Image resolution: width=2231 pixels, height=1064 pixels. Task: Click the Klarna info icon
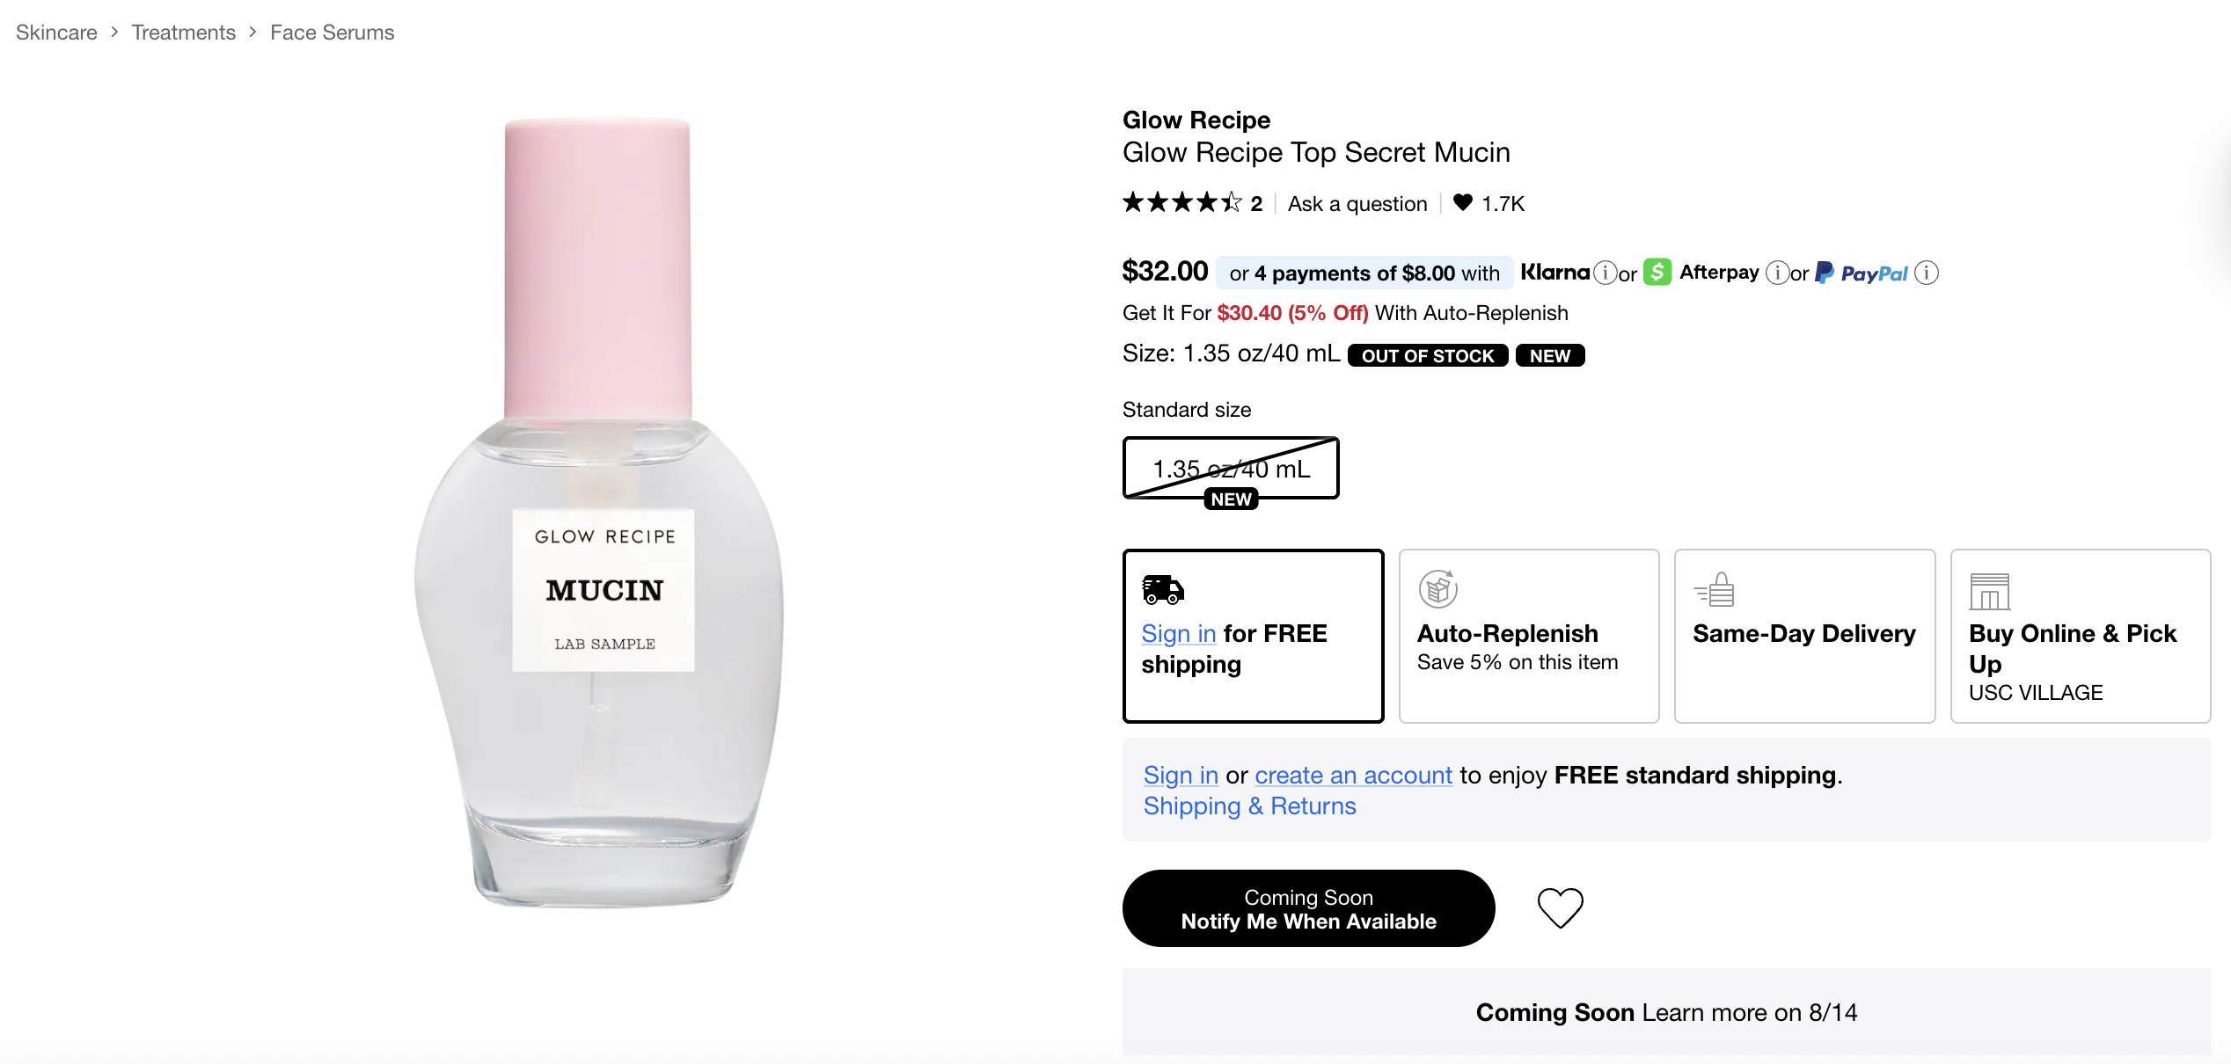1606,273
